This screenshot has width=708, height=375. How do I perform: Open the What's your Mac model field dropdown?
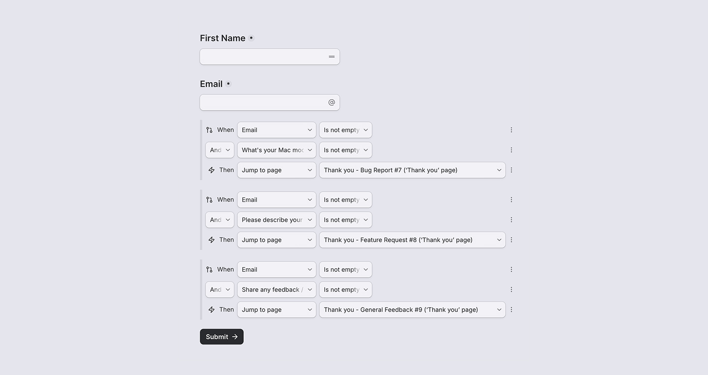click(276, 150)
